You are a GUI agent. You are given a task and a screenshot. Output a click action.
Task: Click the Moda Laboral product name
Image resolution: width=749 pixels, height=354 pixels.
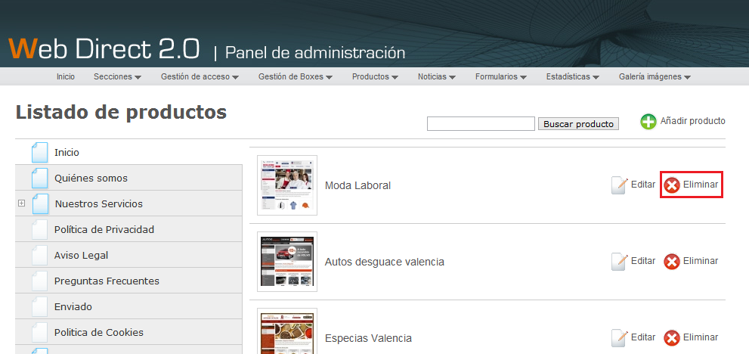357,185
